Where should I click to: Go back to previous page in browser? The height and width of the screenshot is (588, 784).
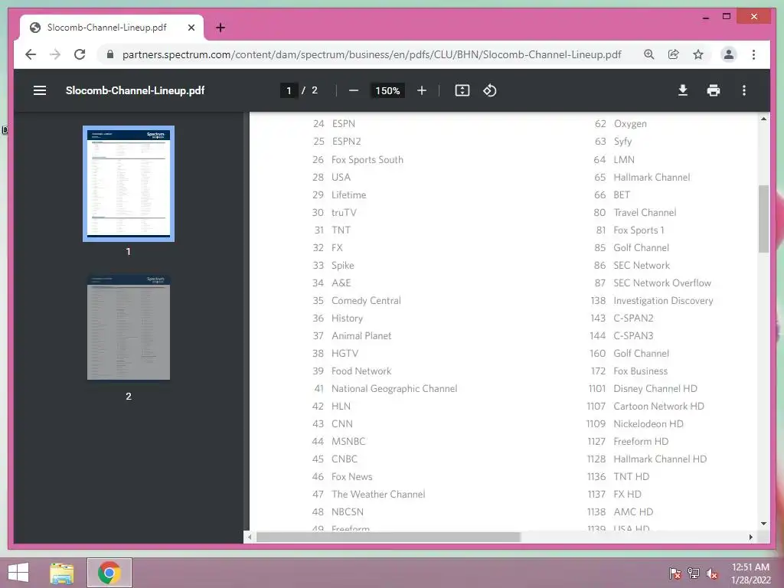(x=31, y=54)
